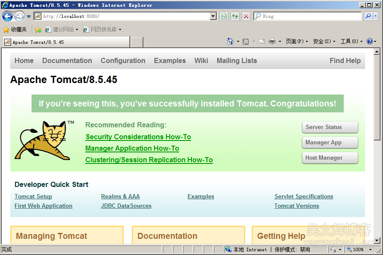Viewport: 383px width, 255px height.
Task: Click the Bing search magnifier button
Action: 368,16
